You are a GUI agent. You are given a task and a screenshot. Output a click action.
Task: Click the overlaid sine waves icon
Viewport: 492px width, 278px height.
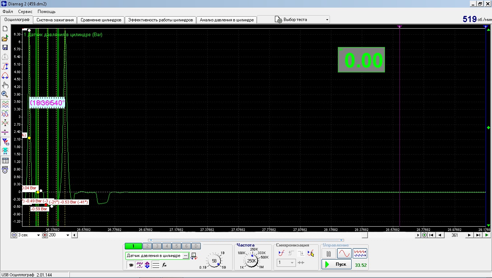(5, 114)
